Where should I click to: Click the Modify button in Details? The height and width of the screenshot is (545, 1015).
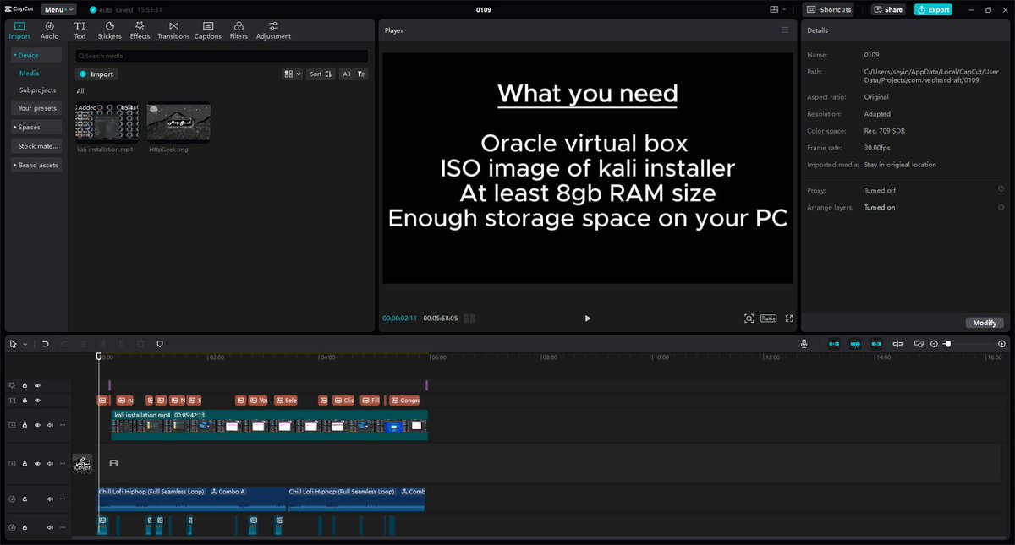984,323
